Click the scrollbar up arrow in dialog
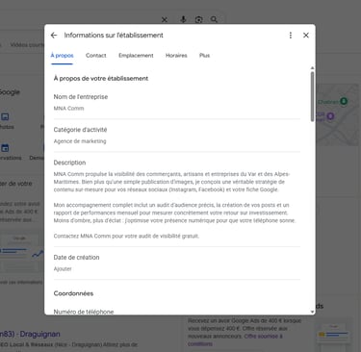This screenshot has height=352, width=361. (x=312, y=68)
